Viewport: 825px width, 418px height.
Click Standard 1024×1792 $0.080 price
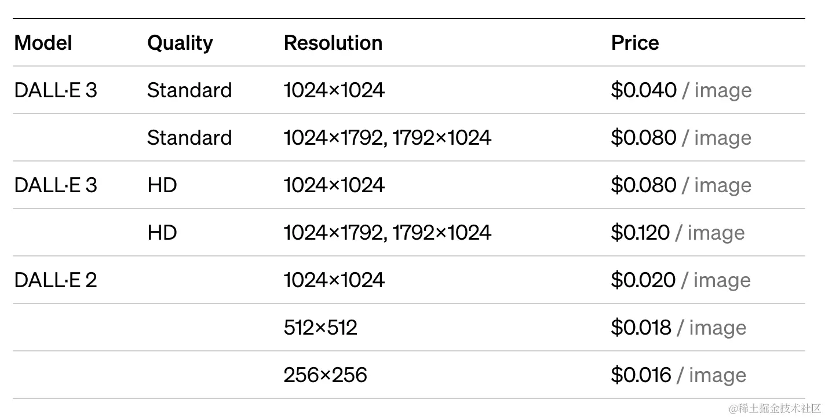[681, 138]
